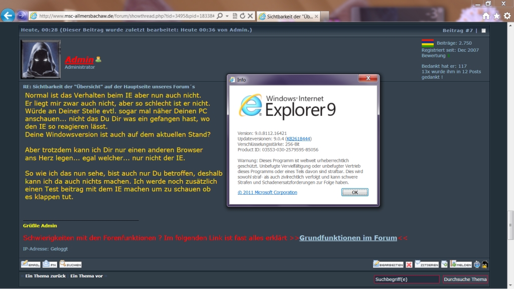This screenshot has width=514, height=289.
Task: Click the PN private message button
Action: 50,264
